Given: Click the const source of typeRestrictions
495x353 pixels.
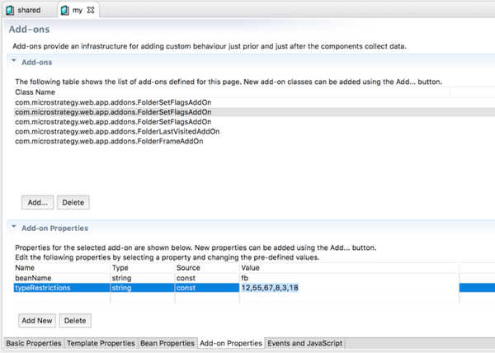Looking at the screenshot, I should pos(207,288).
